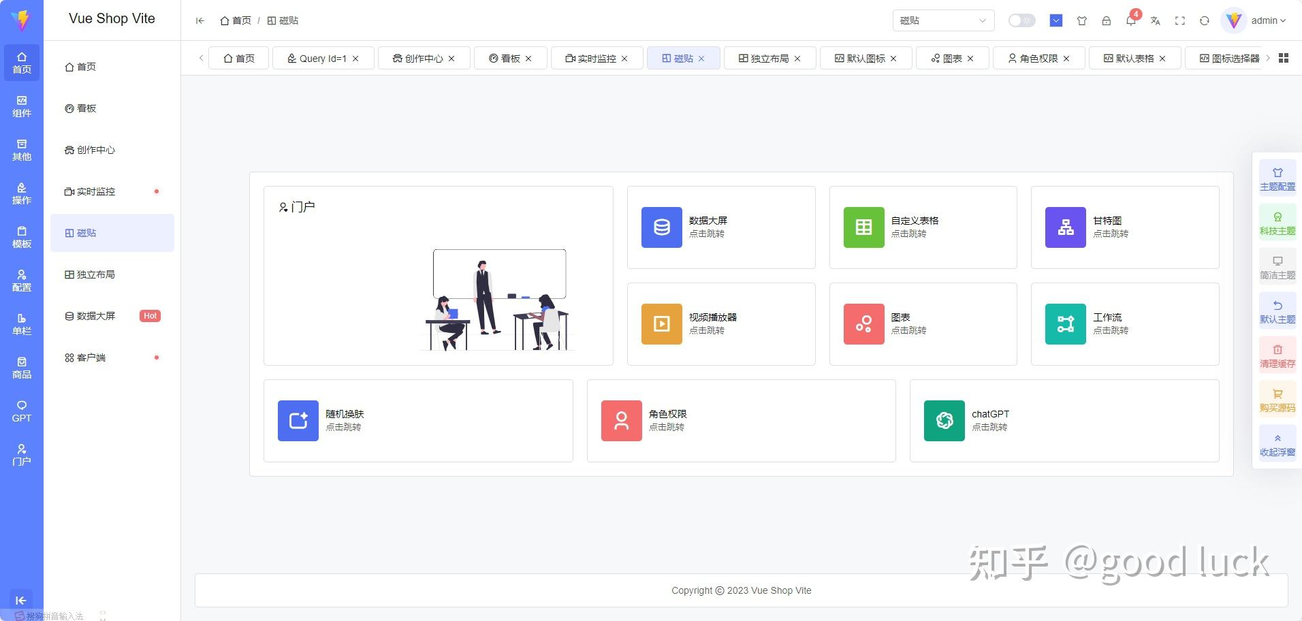Image resolution: width=1302 pixels, height=621 pixels.
Task: Click 主题配置 in the floating panel
Action: [x=1277, y=180]
